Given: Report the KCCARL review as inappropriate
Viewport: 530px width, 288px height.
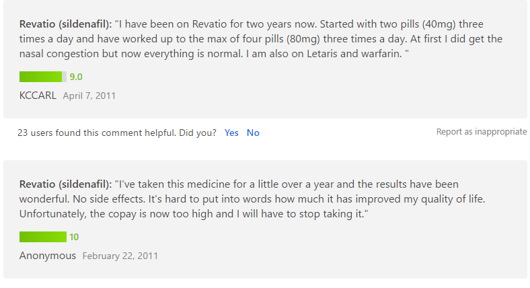Looking at the screenshot, I should [482, 132].
